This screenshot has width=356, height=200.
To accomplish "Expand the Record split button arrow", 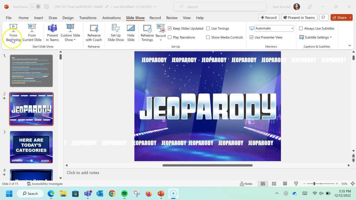I will (160, 40).
